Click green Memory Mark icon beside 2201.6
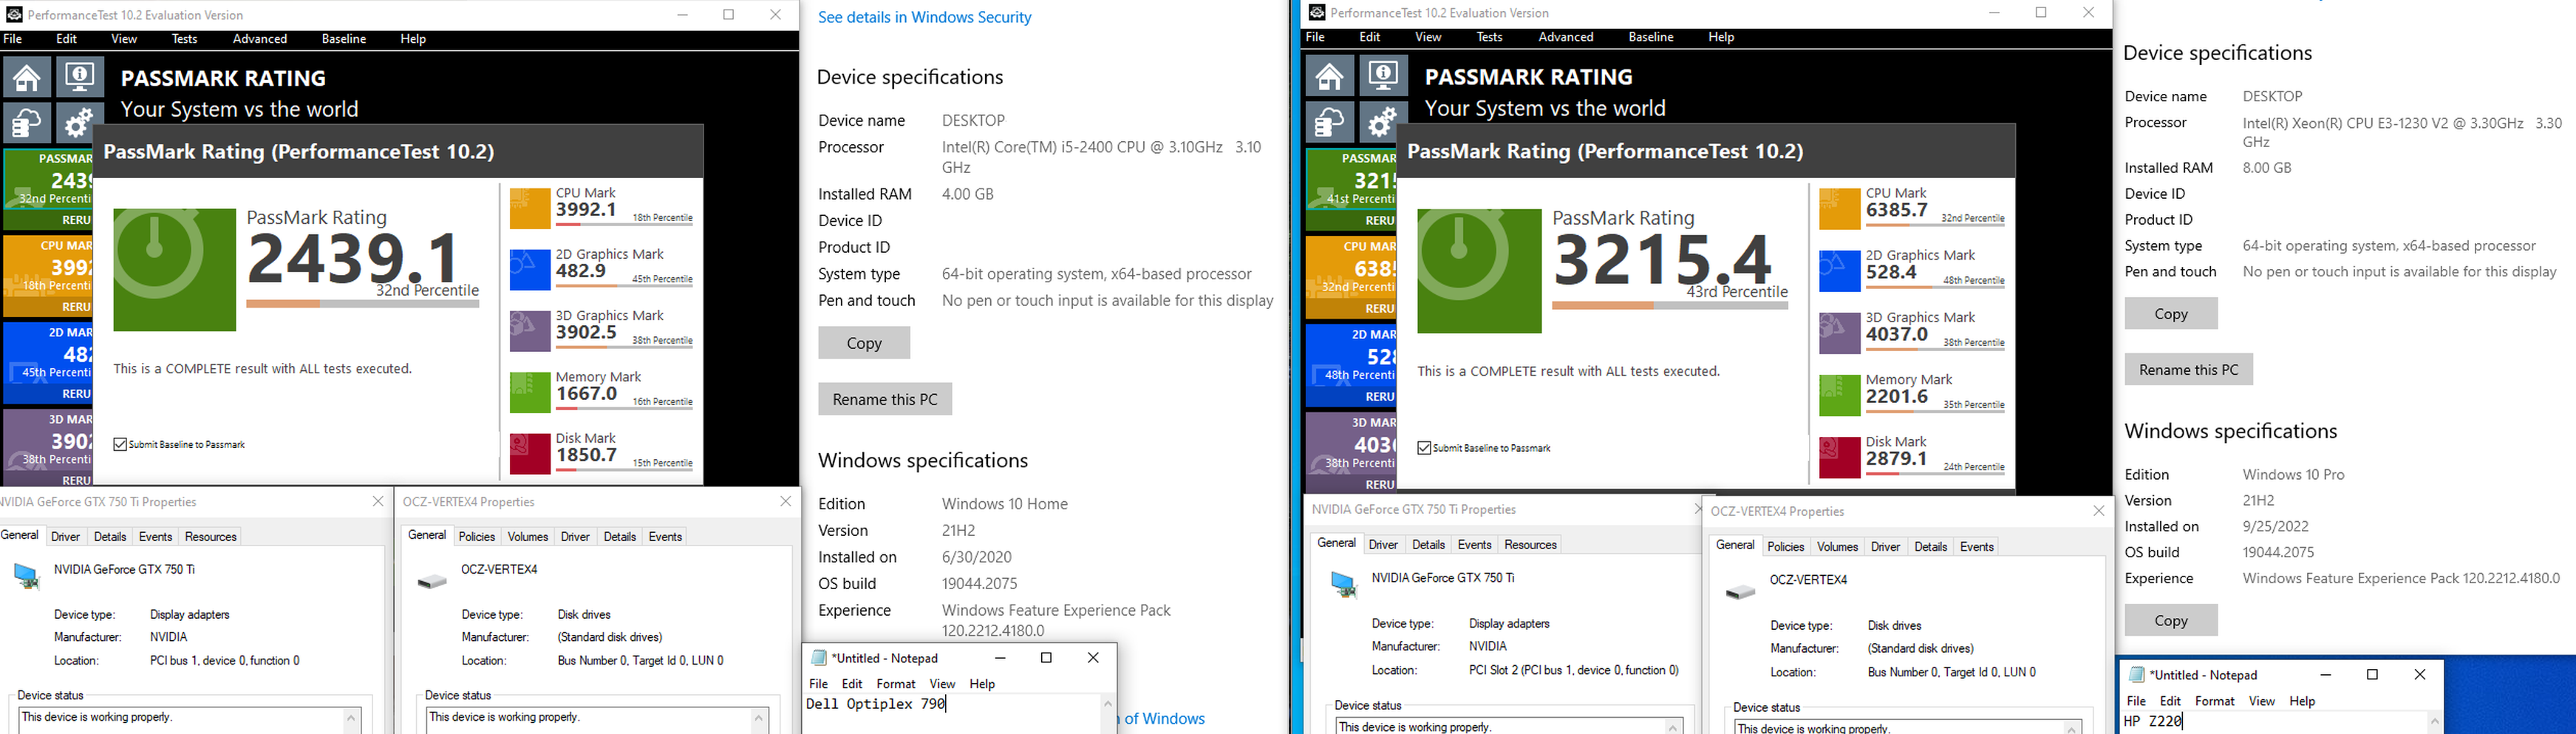 [1839, 396]
